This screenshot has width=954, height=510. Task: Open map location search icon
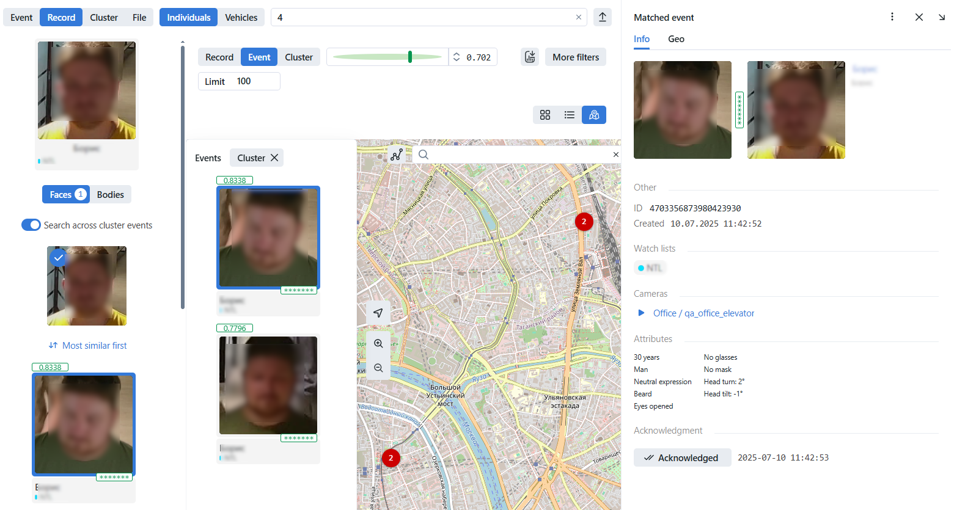pyautogui.click(x=423, y=155)
